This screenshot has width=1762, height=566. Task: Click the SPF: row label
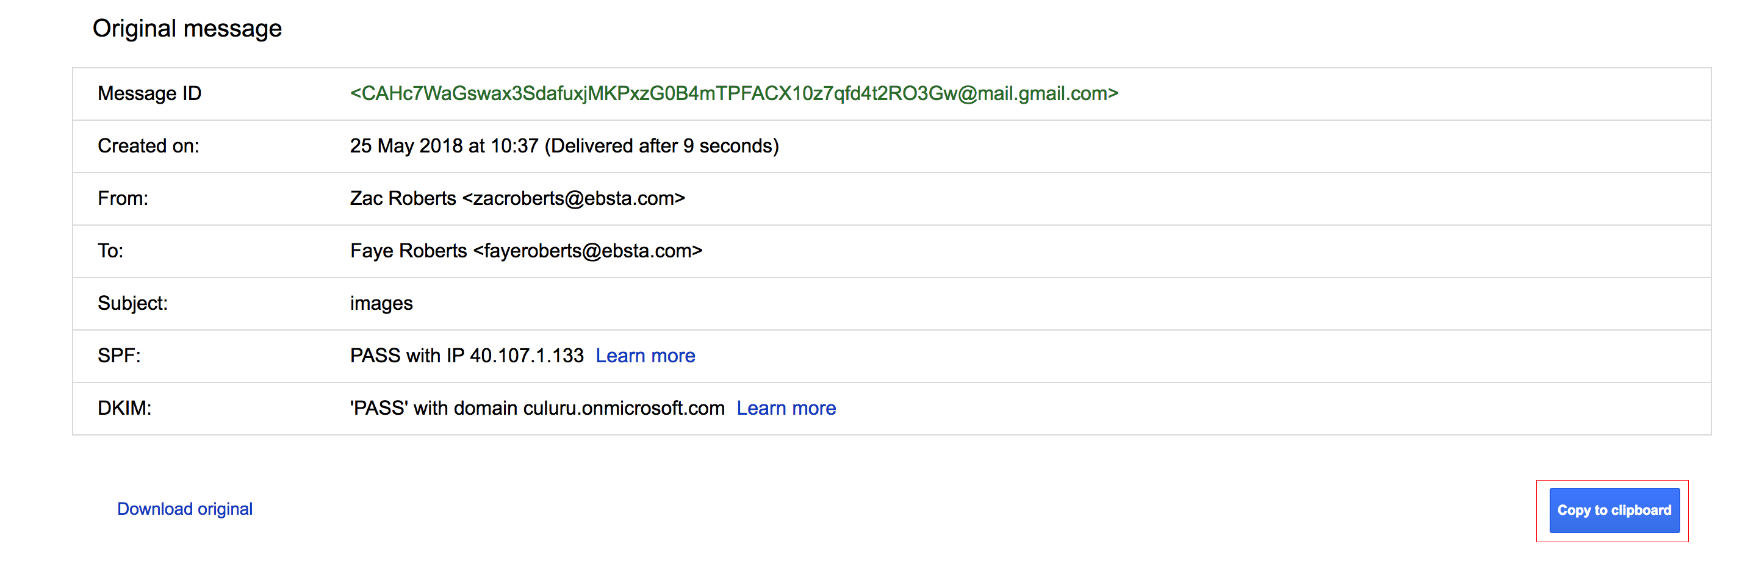tap(118, 356)
